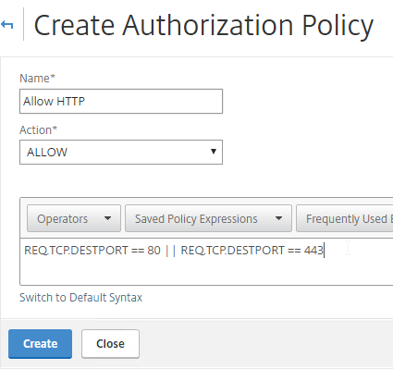Open the Operators dropdown menu
The height and width of the screenshot is (369, 393).
pyautogui.click(x=74, y=218)
